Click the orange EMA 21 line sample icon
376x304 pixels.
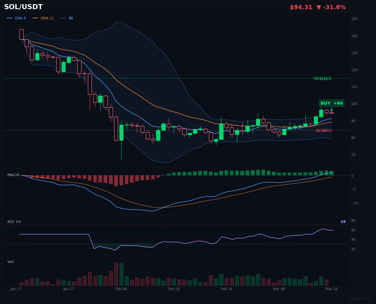tap(35, 18)
